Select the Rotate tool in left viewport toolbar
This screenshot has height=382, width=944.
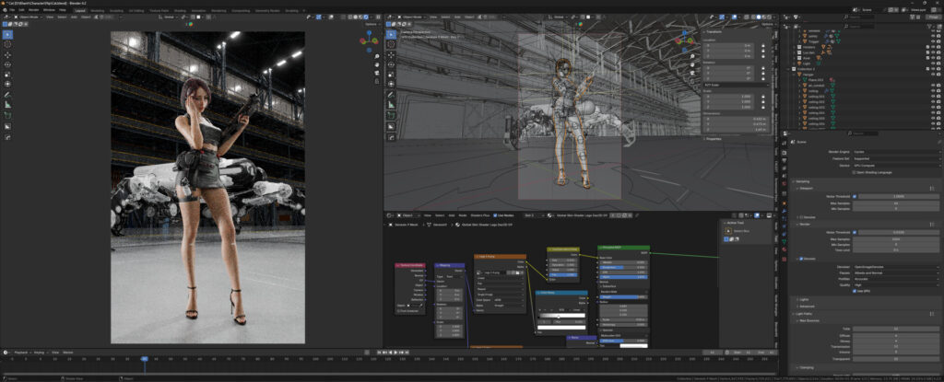tap(7, 64)
